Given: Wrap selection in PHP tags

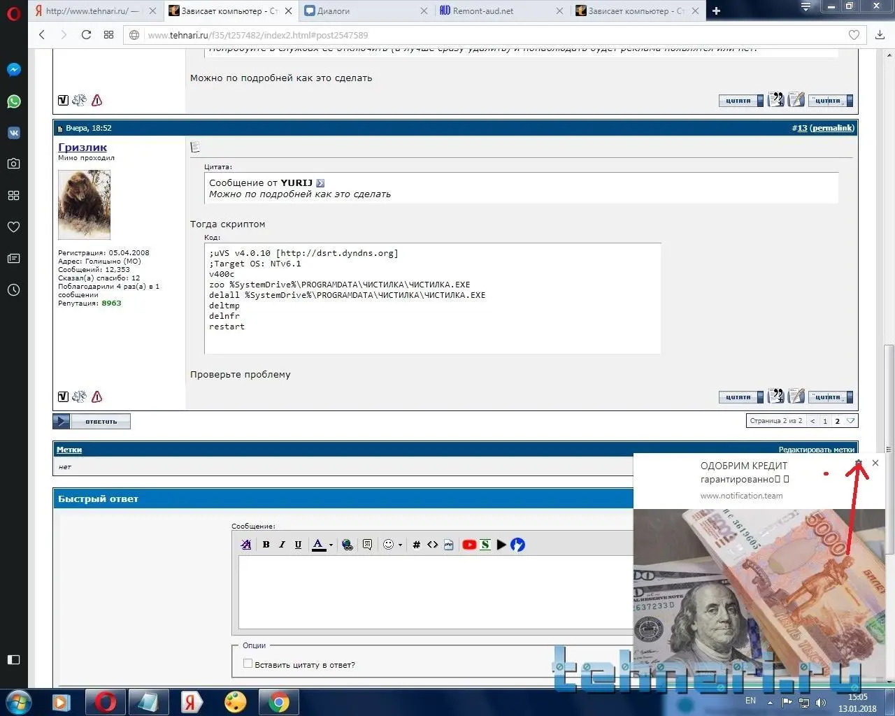Looking at the screenshot, I should point(448,545).
